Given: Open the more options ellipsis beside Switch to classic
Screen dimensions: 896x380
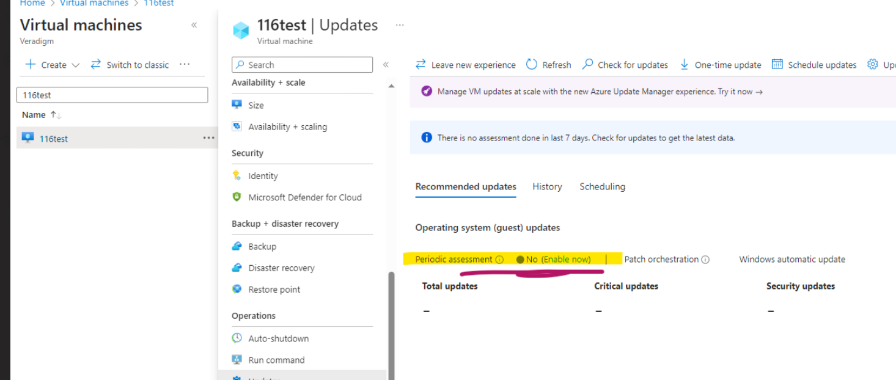Looking at the screenshot, I should [x=185, y=64].
